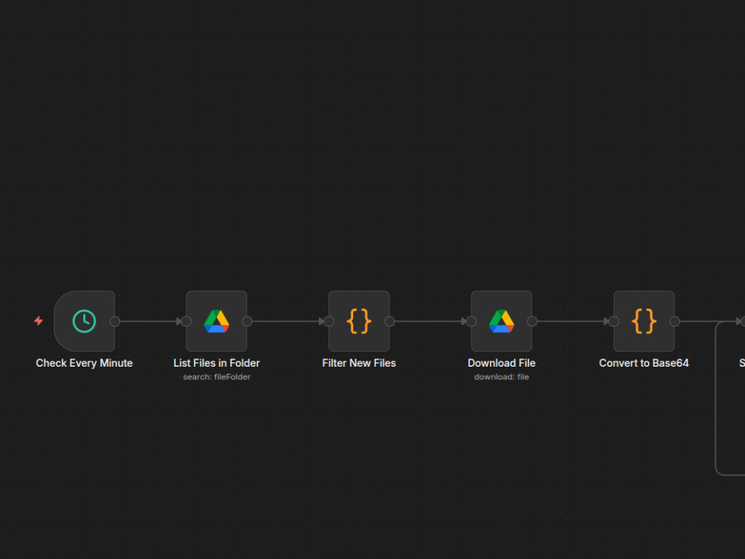
Task: Select the Convert to Base64 code node
Action: tap(644, 321)
